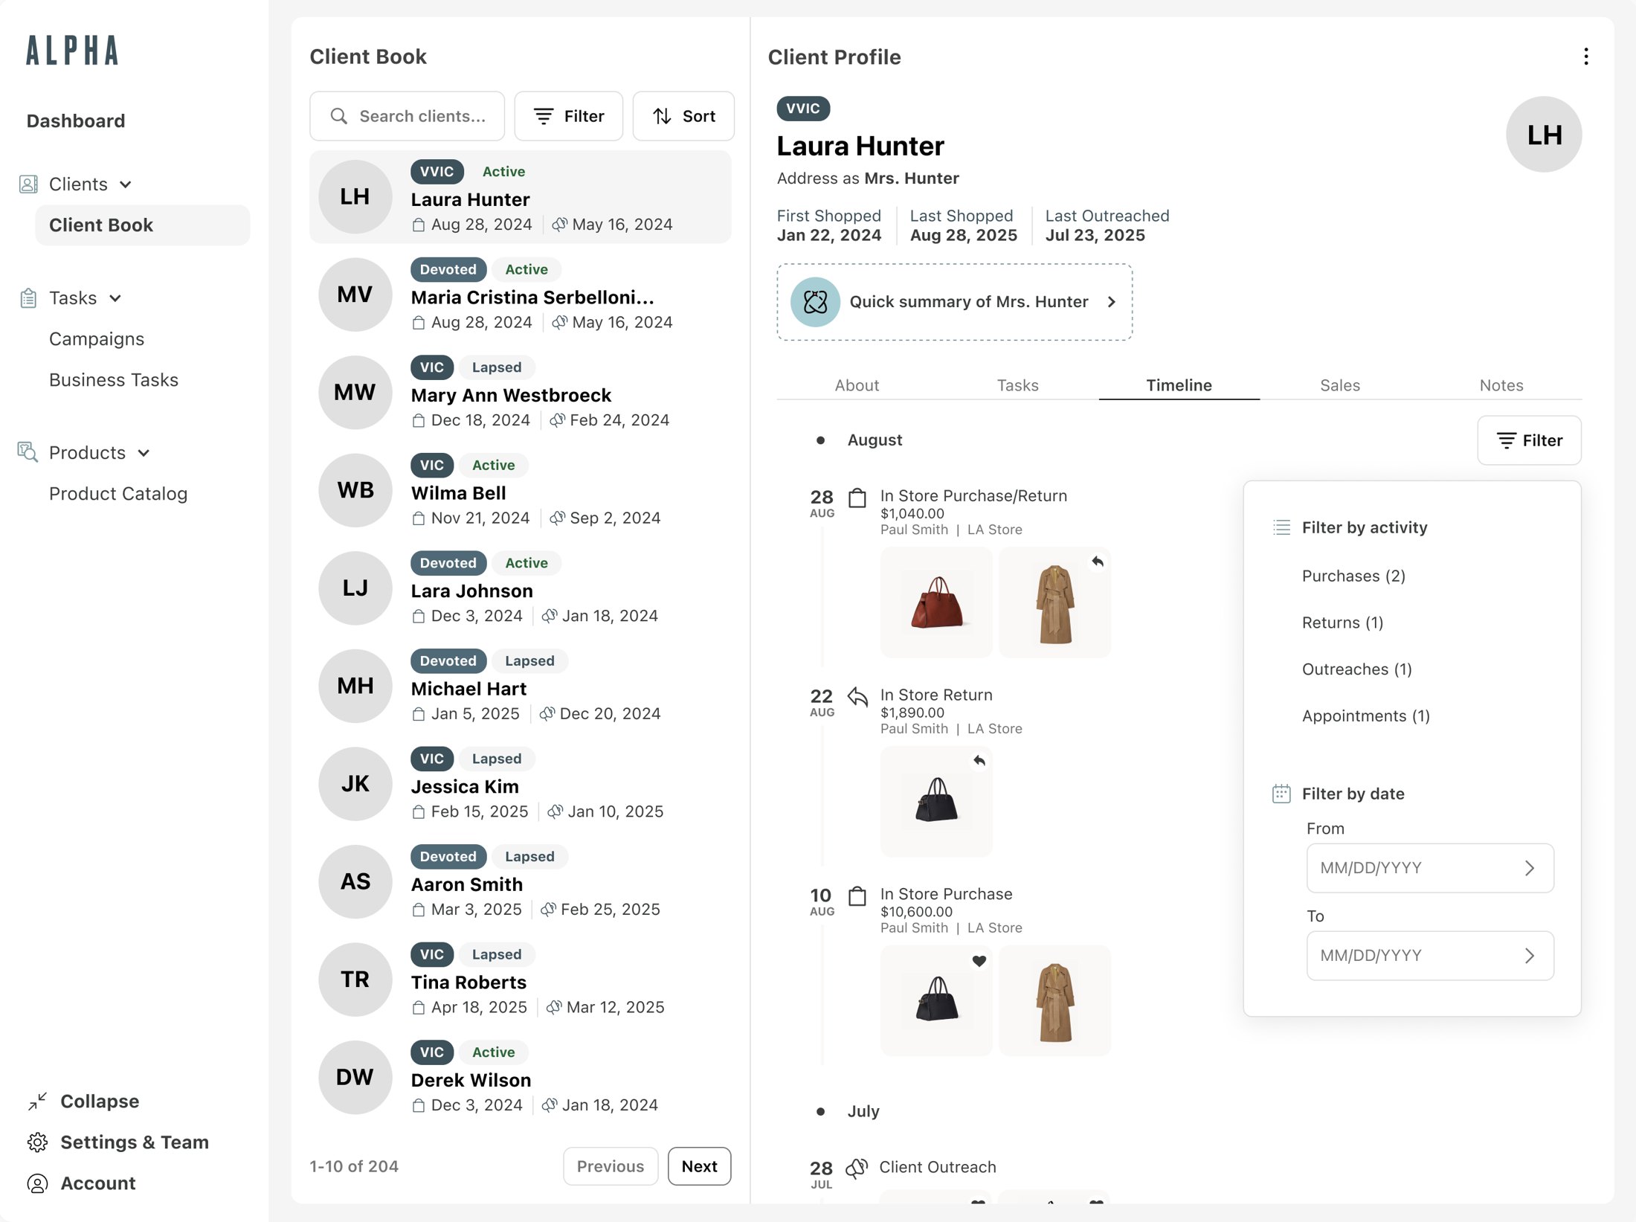Viewport: 1636px width, 1222px height.
Task: Click the Timeline Filter button
Action: click(x=1530, y=440)
